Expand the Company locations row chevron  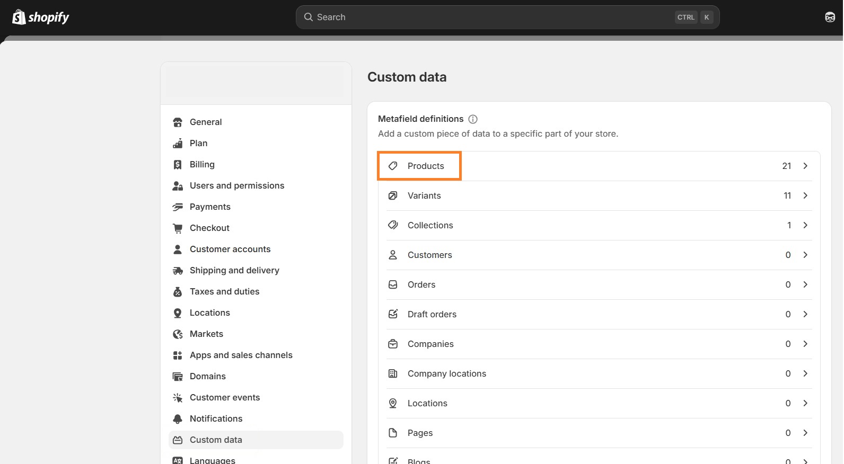[805, 373]
